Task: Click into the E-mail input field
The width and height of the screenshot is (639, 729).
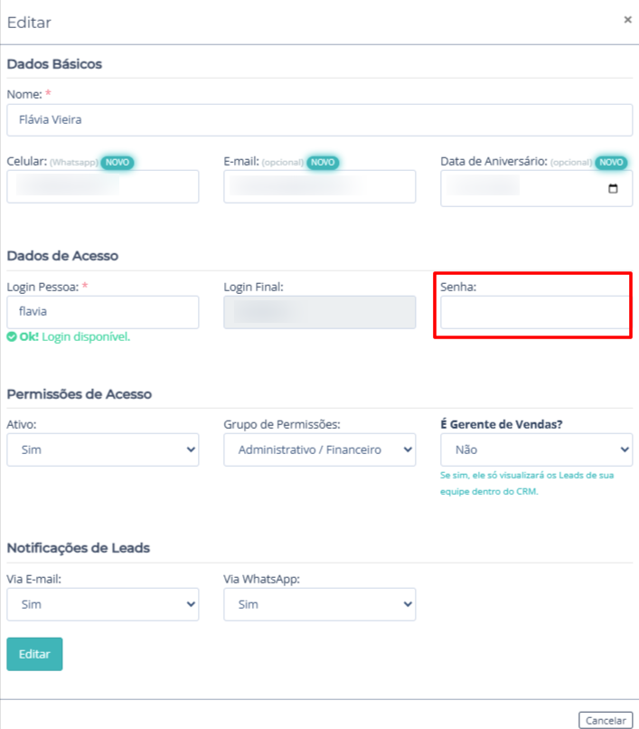Action: (320, 187)
